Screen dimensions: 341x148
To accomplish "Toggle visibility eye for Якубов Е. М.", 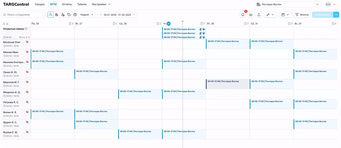I will point(27,132).
